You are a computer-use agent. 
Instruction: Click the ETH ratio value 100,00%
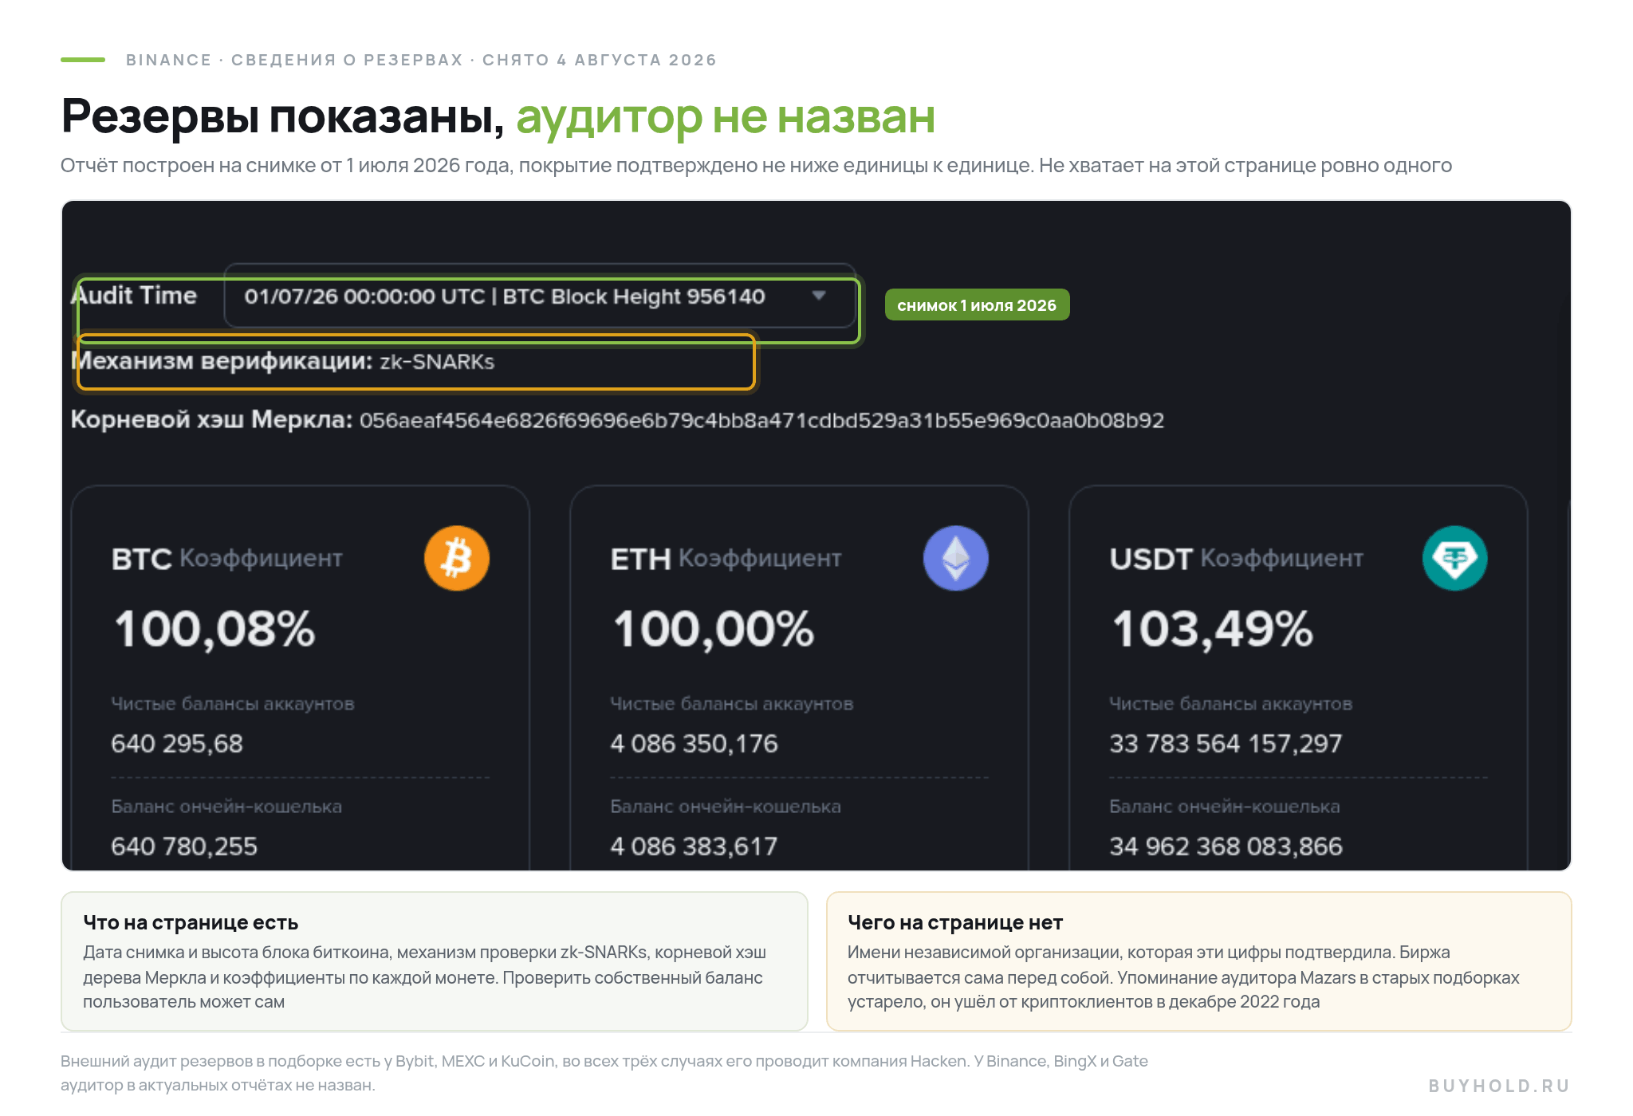pyautogui.click(x=714, y=629)
